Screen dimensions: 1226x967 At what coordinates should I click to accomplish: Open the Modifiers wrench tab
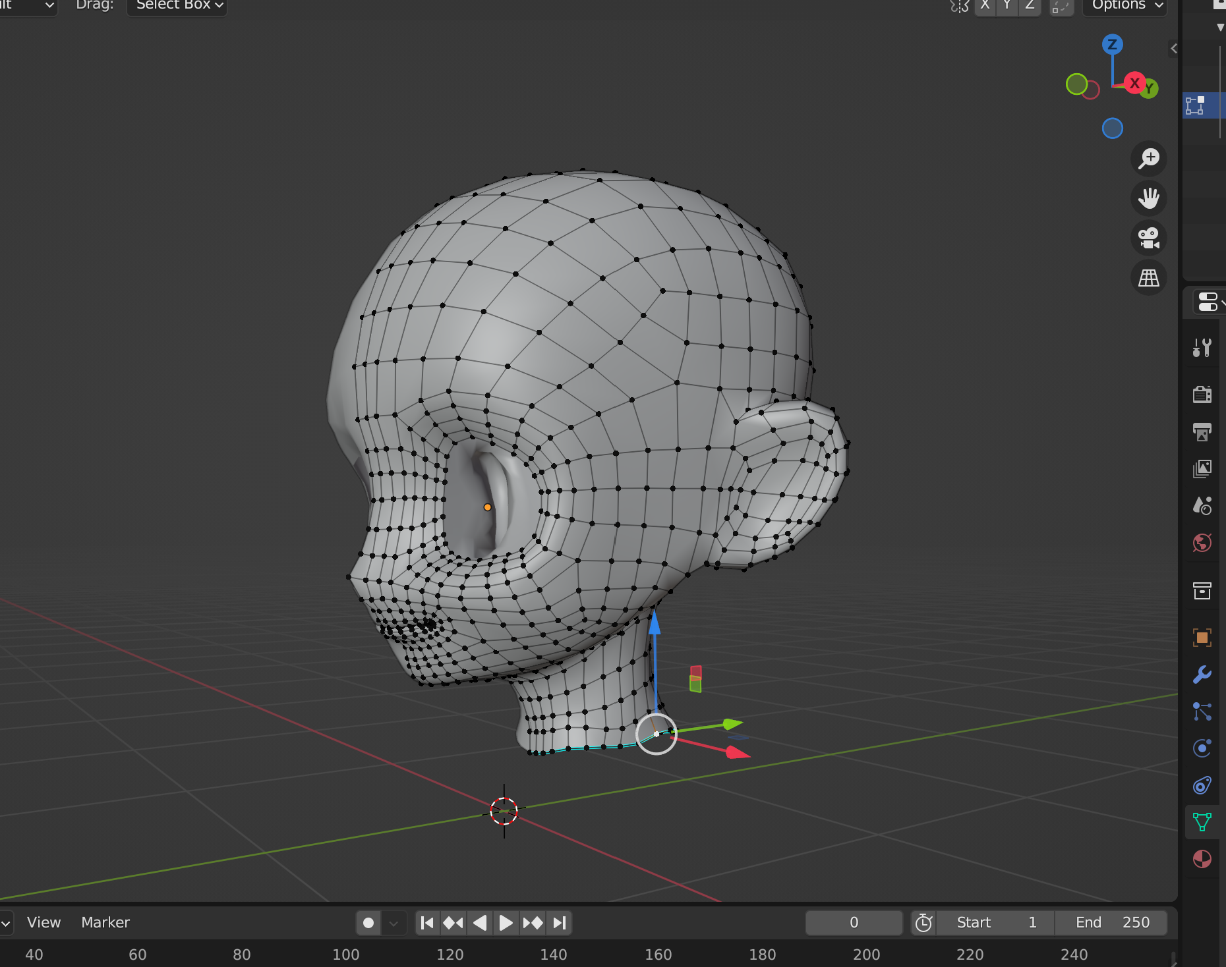point(1202,675)
